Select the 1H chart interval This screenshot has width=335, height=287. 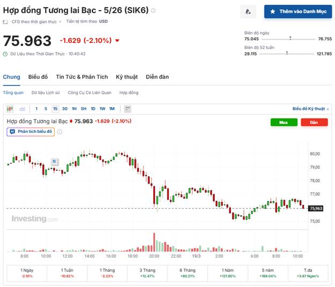point(74,109)
